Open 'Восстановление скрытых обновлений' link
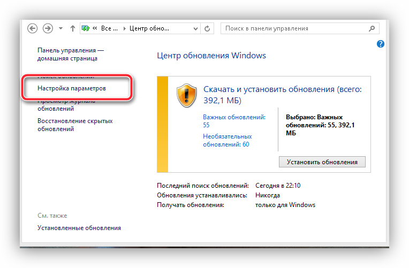409x268 pixels. click(75, 125)
